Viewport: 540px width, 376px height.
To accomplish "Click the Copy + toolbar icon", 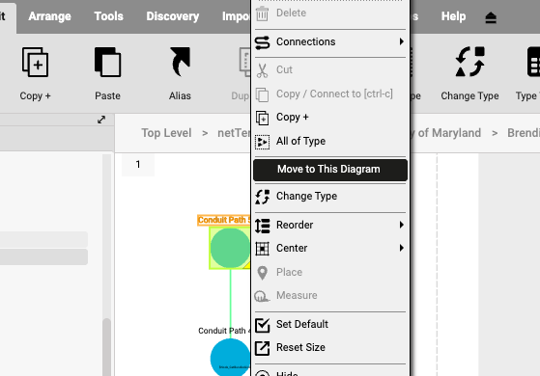I will point(35,63).
